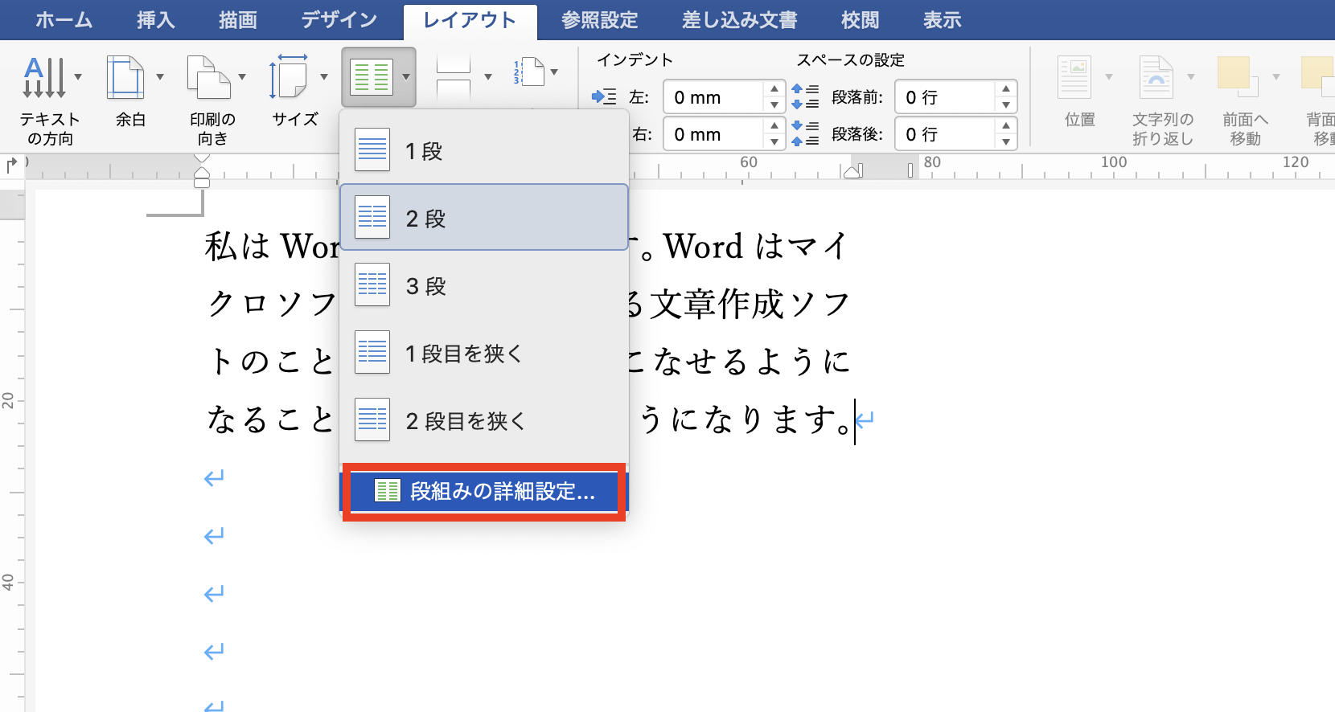Click the tab-stop selector at the ruler corner
This screenshot has height=712, width=1335.
(11, 166)
